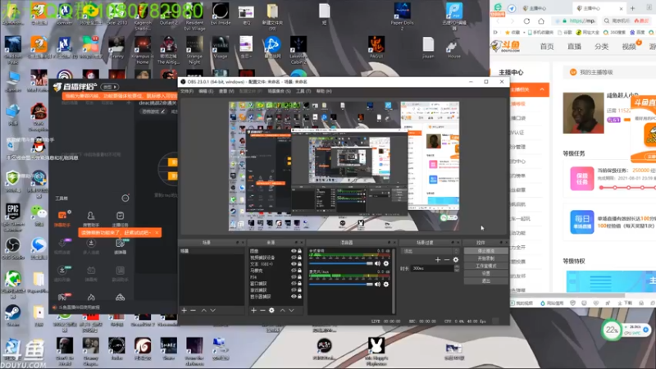
Task: Toggle visibility of 视频捕获设备 source
Action: pos(294,257)
